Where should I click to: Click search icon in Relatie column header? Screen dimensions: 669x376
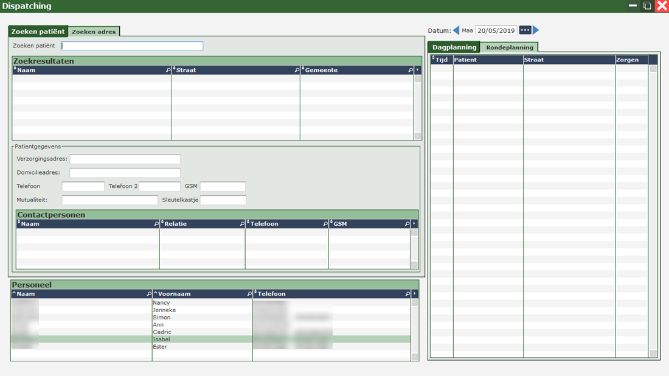click(x=242, y=225)
